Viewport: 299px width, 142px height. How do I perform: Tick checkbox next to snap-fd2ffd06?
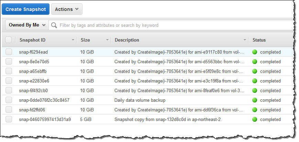coord(9,110)
